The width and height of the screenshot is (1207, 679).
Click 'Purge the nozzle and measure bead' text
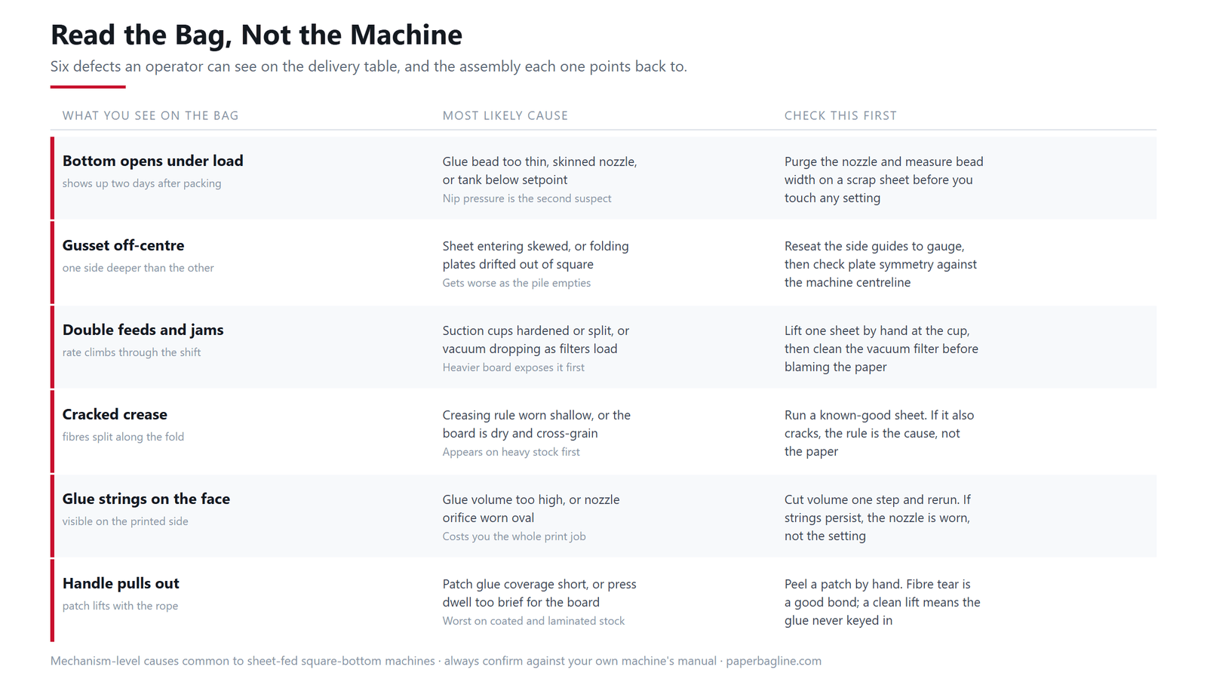(x=884, y=161)
